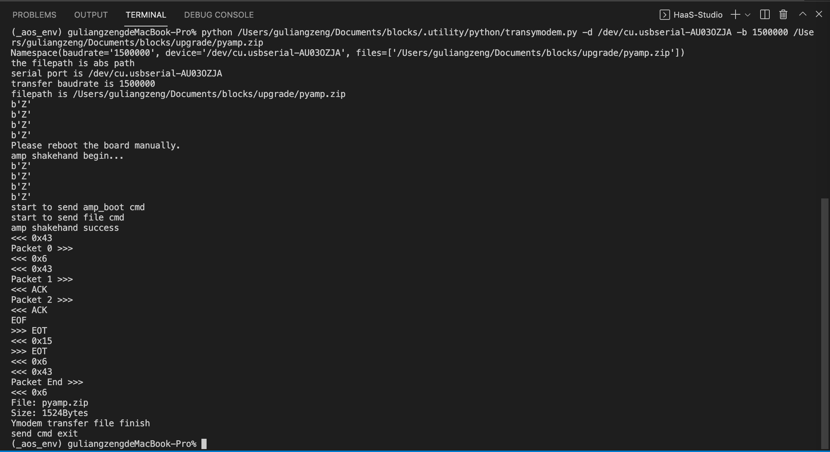The image size is (830, 452).
Task: Place cursor at the final shell prompt
Action: click(x=204, y=444)
